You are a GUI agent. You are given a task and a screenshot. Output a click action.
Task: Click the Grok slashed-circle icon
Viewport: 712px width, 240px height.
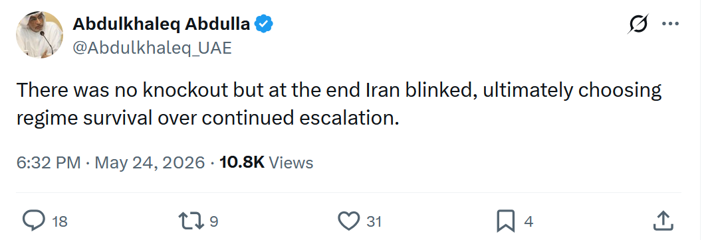pos(638,24)
